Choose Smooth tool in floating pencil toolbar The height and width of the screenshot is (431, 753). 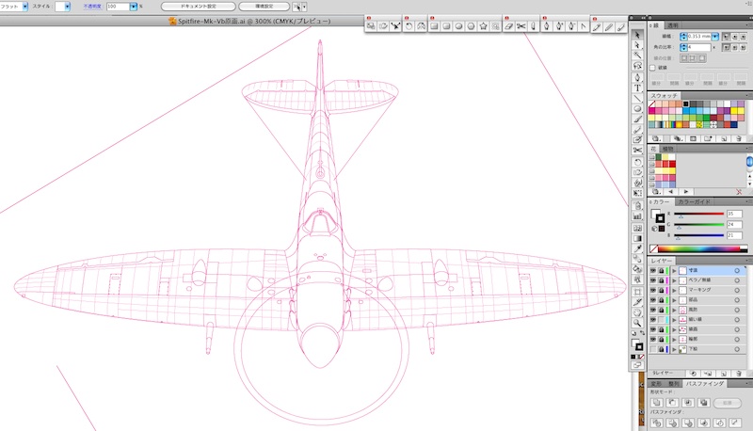609,28
